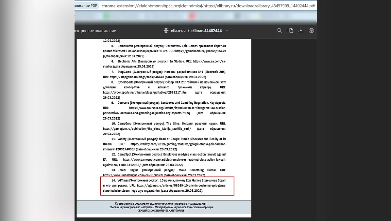The height and width of the screenshot is (221, 391).
Task: Open the PDF search magnifier tool
Action: pyautogui.click(x=280, y=31)
